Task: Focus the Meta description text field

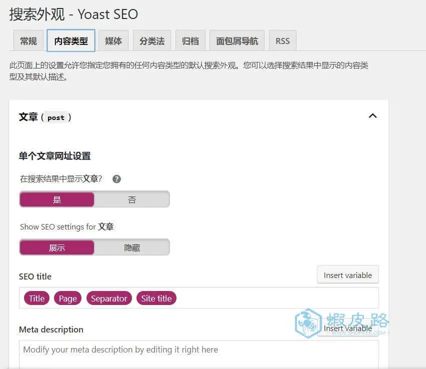Action: tap(199, 354)
